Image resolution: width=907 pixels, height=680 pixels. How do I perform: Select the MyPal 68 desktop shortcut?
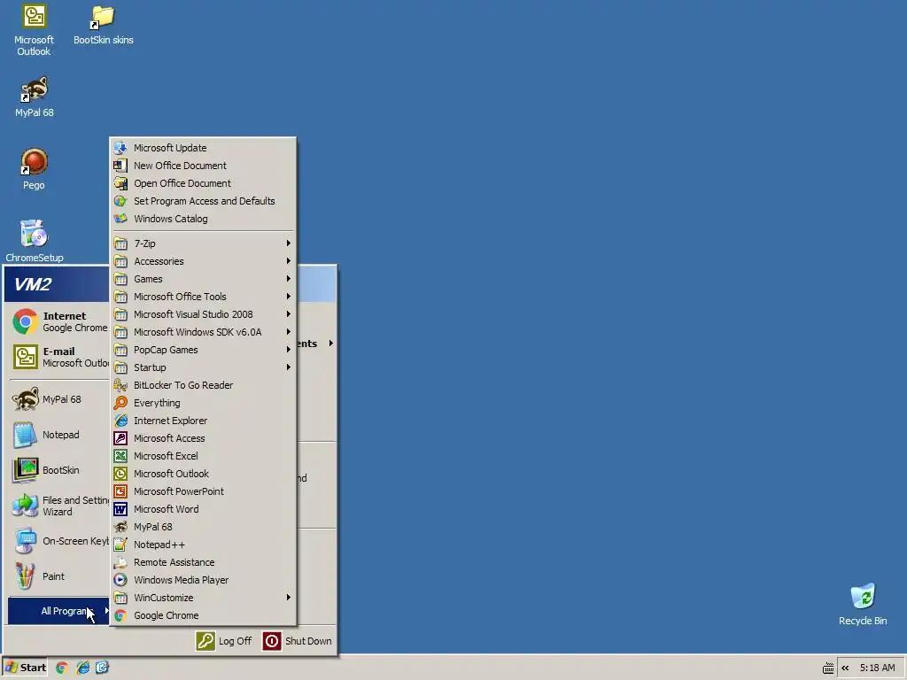(x=34, y=97)
